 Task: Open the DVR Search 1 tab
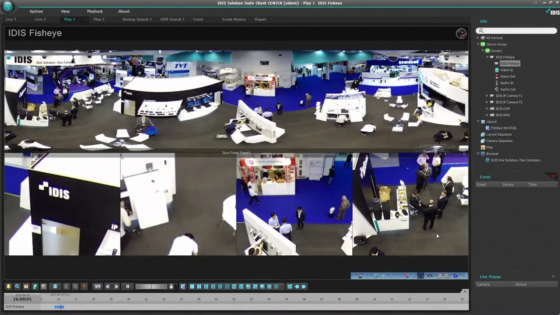[172, 19]
